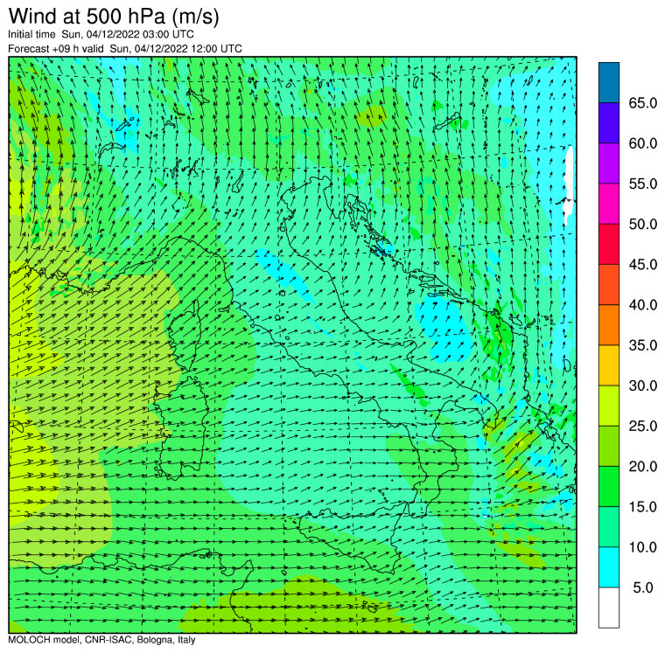Click the 10.0 colorbar label
665x653 pixels.
pos(643,547)
